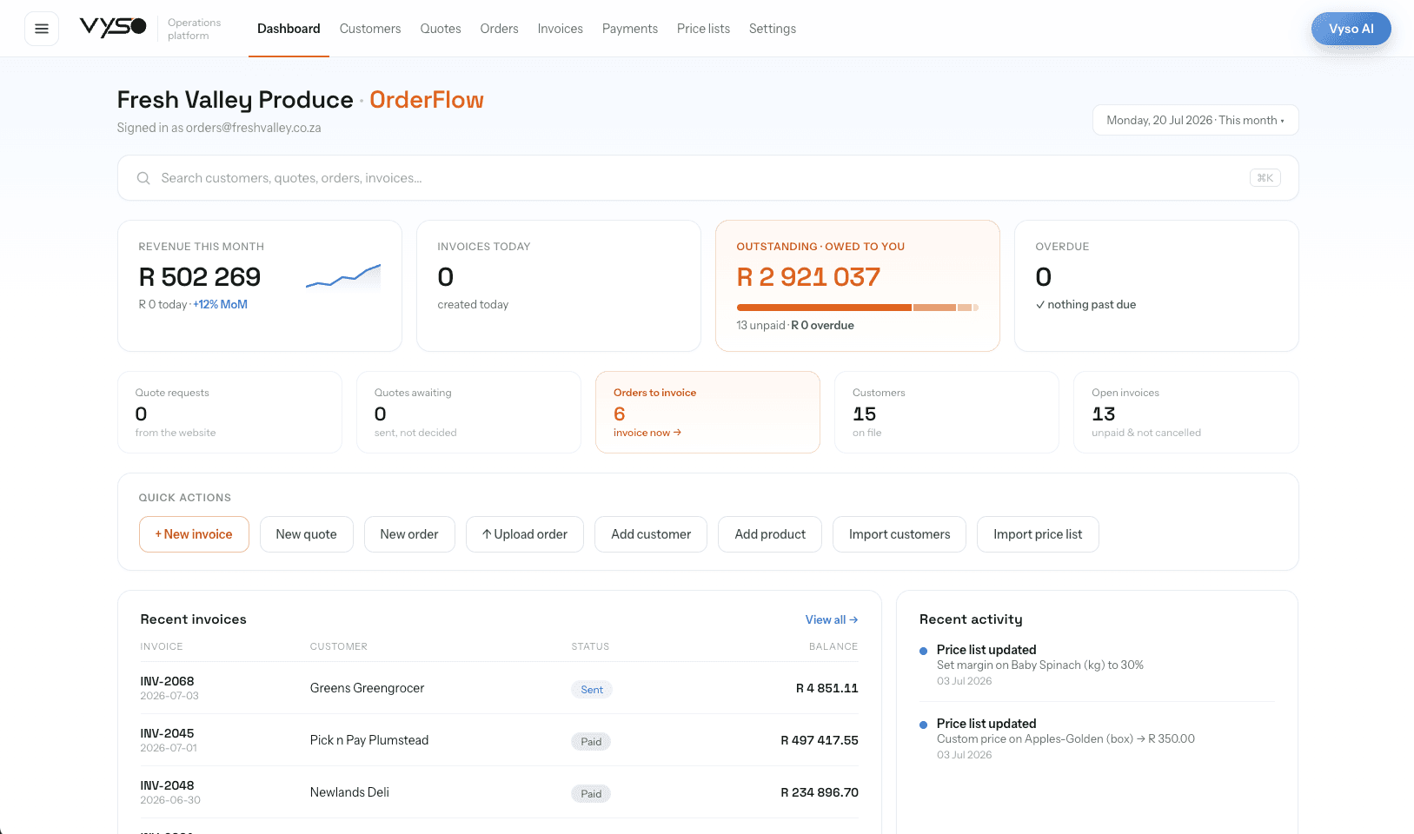The height and width of the screenshot is (834, 1414).
Task: Open Apples-Golden custom price activity entry
Action: (x=1097, y=738)
